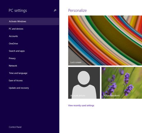
Task: Select Update and recovery
Action: pyautogui.click(x=30, y=88)
